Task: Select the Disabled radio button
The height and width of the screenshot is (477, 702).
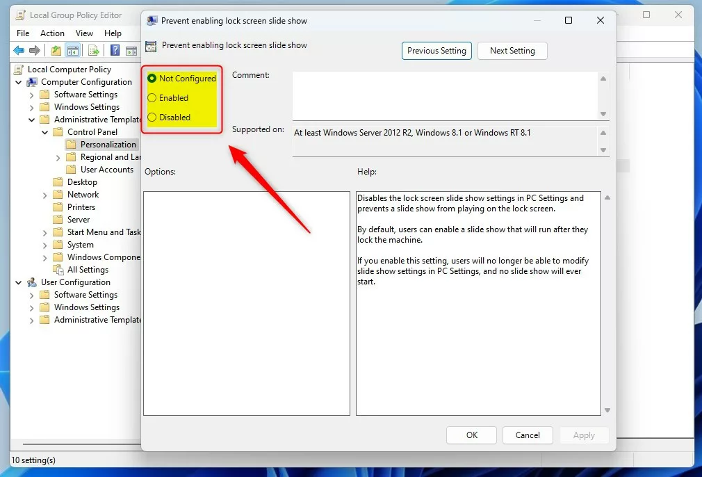Action: [x=152, y=117]
